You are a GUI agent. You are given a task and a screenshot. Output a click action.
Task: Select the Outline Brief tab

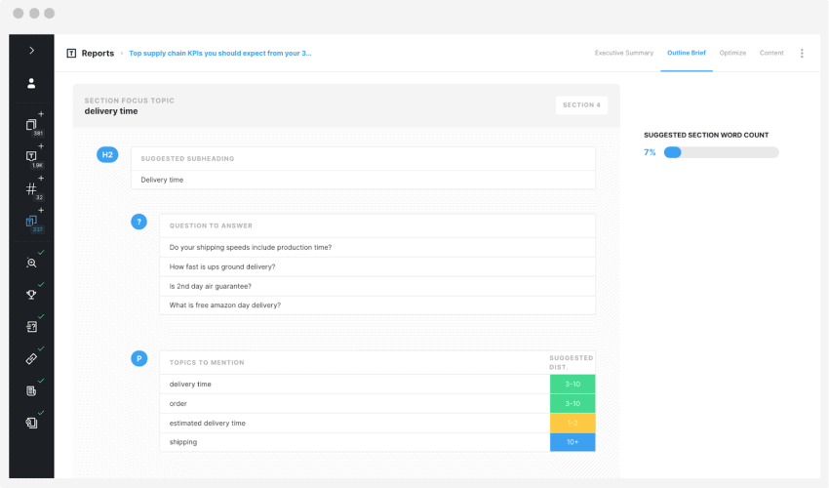[687, 53]
